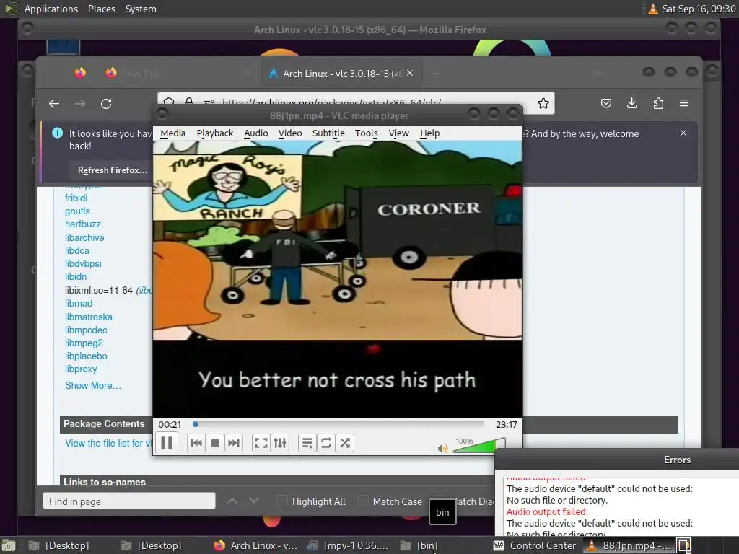The height and width of the screenshot is (554, 739).
Task: Toggle VLC fullscreen mode
Action: 261,443
